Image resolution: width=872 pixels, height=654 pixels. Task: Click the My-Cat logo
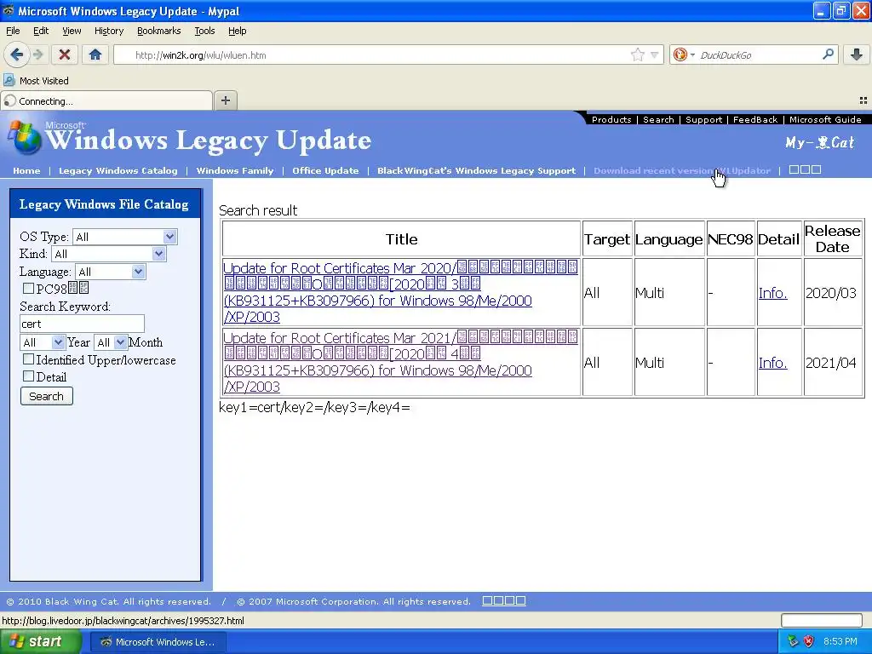click(x=819, y=143)
